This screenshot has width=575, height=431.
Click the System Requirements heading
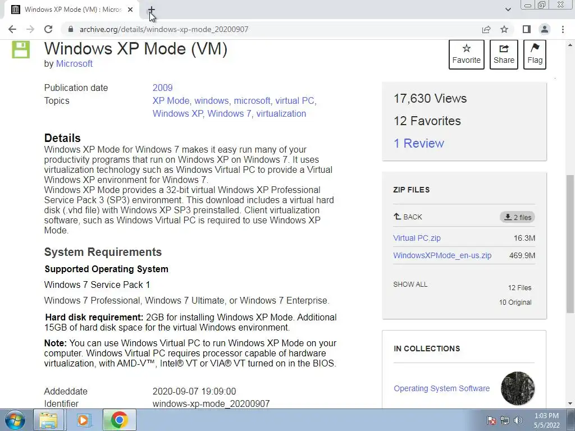tap(103, 252)
